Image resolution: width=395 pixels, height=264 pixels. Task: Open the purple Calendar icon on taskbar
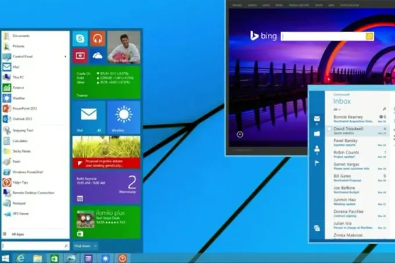(x=88, y=258)
